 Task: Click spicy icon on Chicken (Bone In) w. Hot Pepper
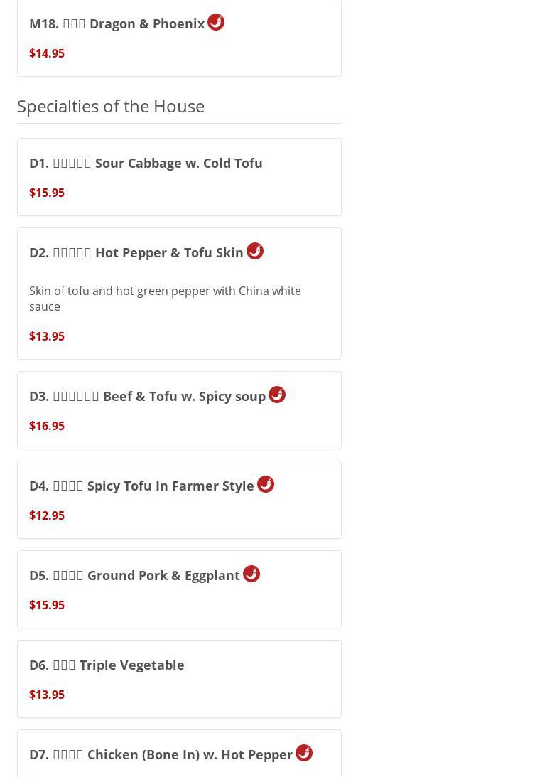point(304,753)
